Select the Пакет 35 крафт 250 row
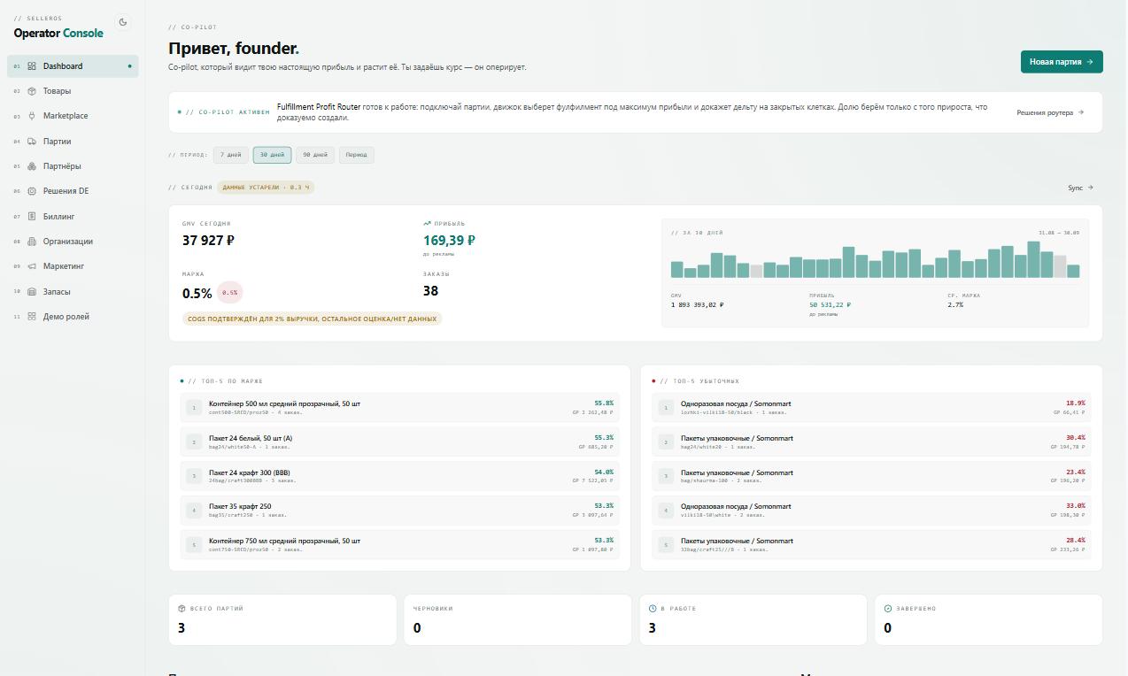The image size is (1128, 676). pos(399,511)
